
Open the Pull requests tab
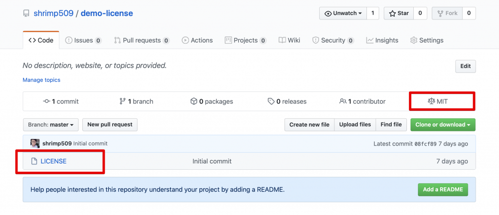[x=142, y=40]
